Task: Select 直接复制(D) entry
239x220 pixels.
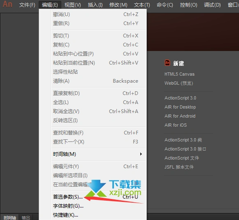Action: (x=98, y=93)
